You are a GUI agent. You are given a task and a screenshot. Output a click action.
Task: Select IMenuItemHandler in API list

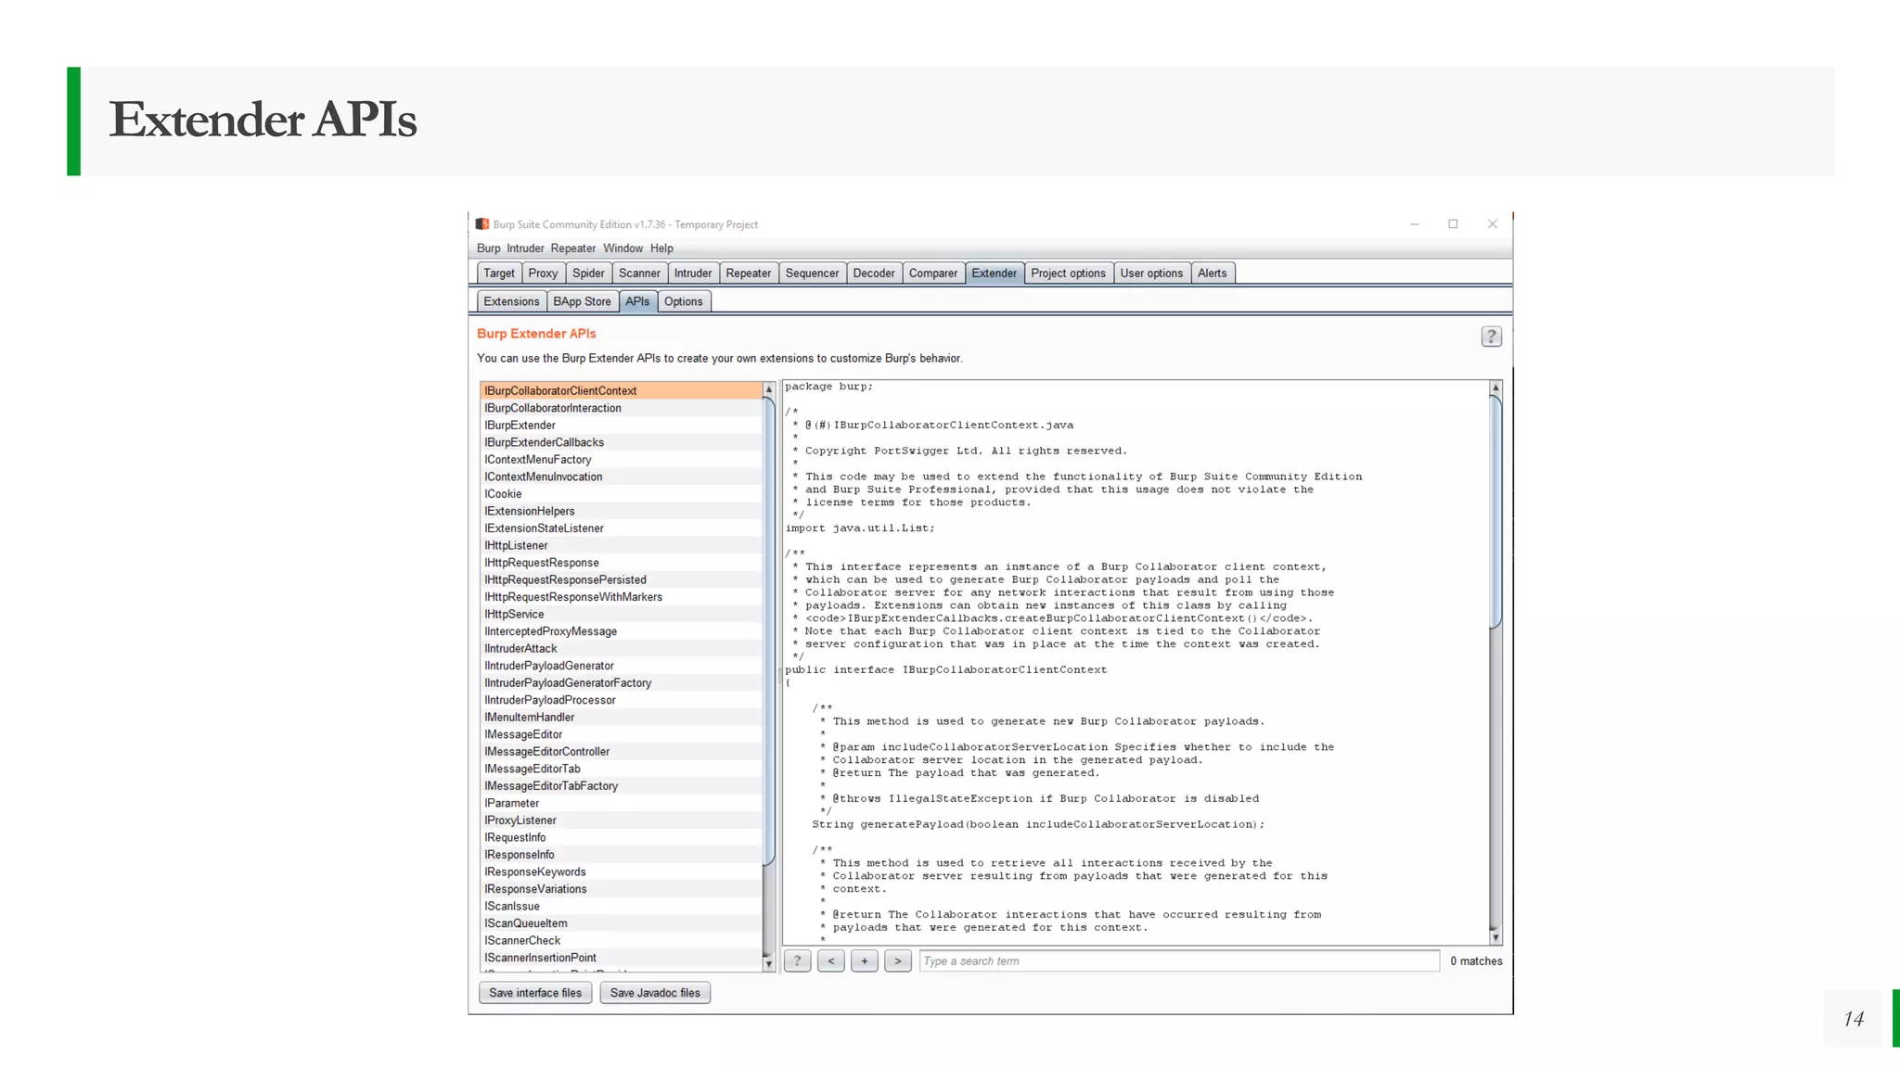pos(621,717)
